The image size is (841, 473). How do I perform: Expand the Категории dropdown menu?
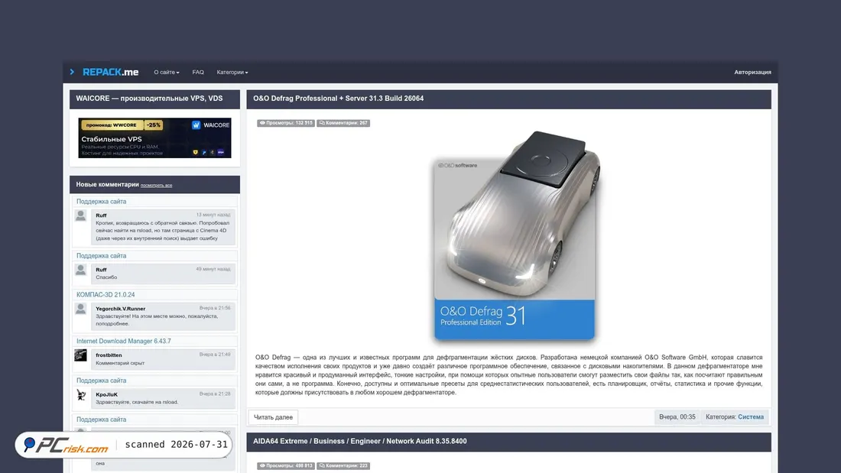[x=232, y=73]
